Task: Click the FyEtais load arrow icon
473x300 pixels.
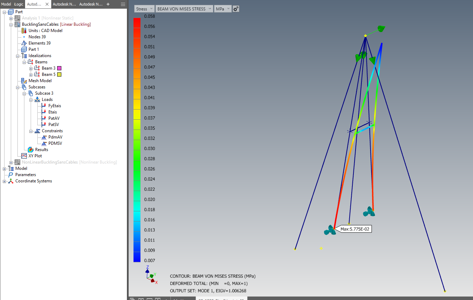Action: pyautogui.click(x=44, y=105)
